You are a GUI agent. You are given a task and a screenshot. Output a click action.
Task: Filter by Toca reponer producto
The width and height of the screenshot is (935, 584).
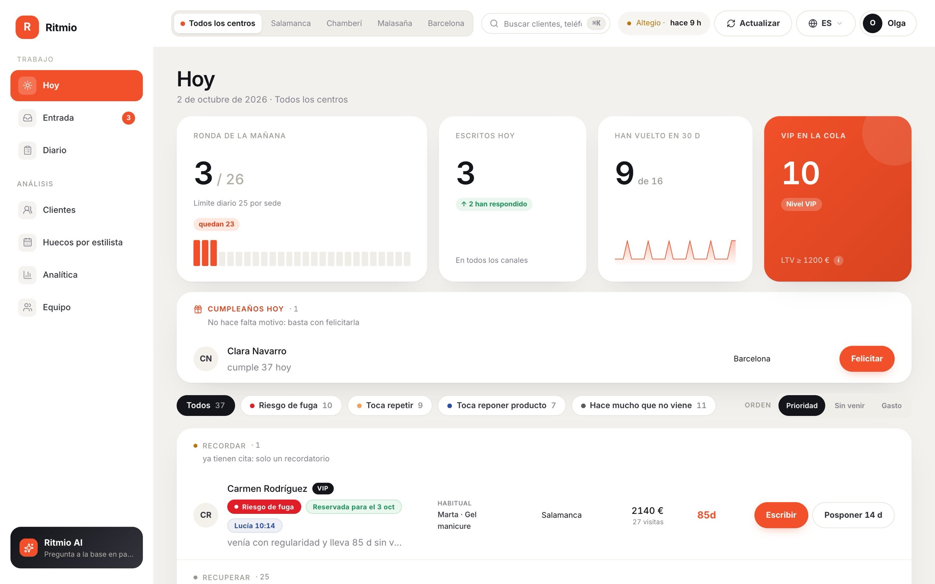[501, 405]
